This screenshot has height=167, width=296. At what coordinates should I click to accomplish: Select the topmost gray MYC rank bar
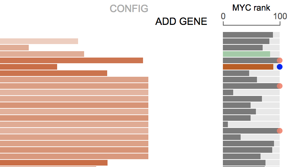(248, 35)
